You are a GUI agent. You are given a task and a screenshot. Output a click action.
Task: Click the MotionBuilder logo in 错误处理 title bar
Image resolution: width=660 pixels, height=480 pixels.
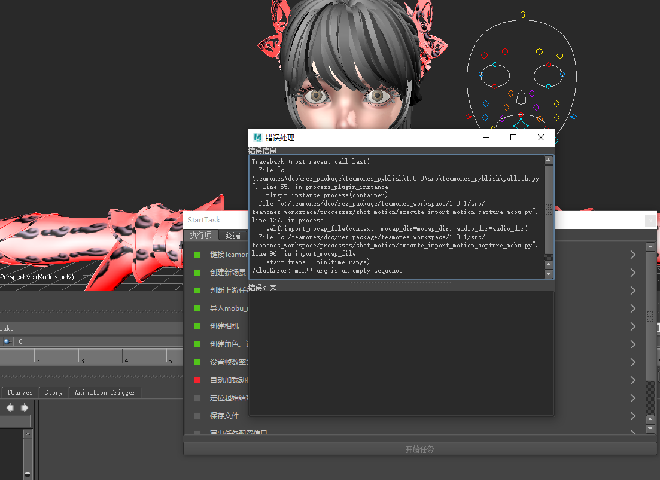point(257,137)
